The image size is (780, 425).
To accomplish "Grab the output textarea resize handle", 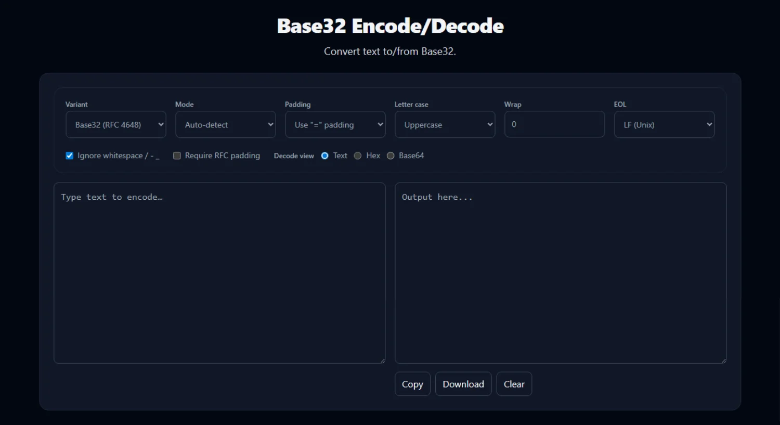I will click(723, 360).
